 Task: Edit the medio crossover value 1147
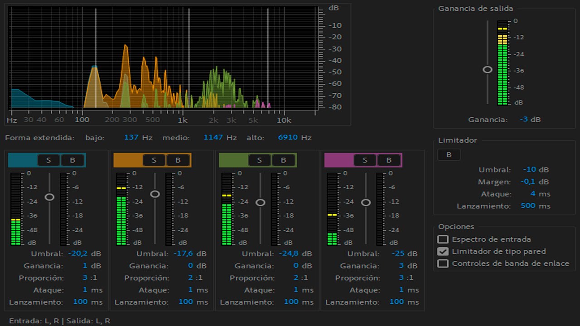click(213, 137)
